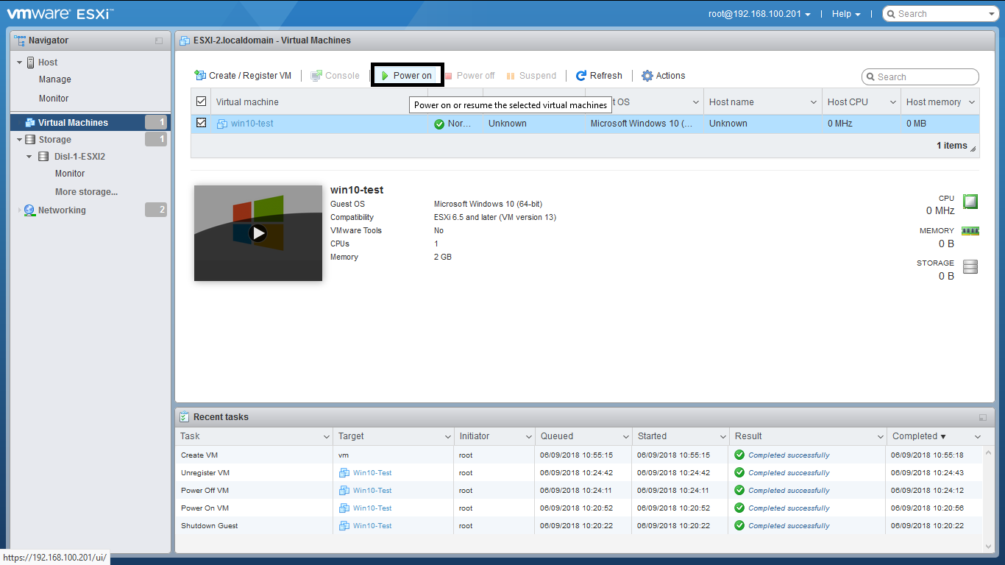Click the storage disk icon in summary
The width and height of the screenshot is (1005, 565).
pyautogui.click(x=970, y=266)
